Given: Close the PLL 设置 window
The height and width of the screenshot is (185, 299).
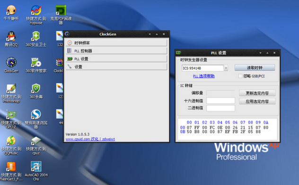Looking at the screenshot, I should 274,53.
